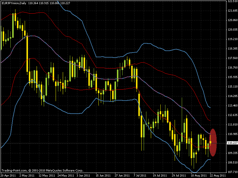The height and width of the screenshot is (178, 238).
Task: Select the 7 Jul 2011 date label
Action: coord(140,176)
